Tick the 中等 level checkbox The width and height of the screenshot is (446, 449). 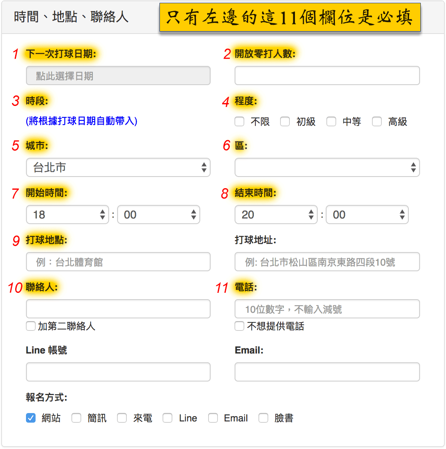click(x=331, y=121)
